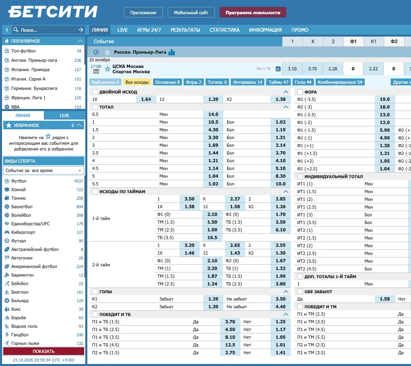411x366 pixels.
Task: Click the Единоборства/UFC icon
Action: [7, 224]
